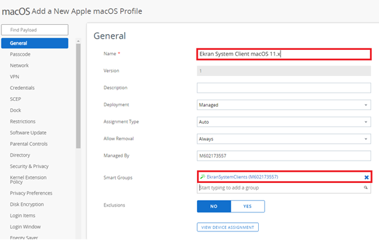Click the sidebar scrollbar up arrow
Image resolution: width=379 pixels, height=240 pixels.
point(78,41)
